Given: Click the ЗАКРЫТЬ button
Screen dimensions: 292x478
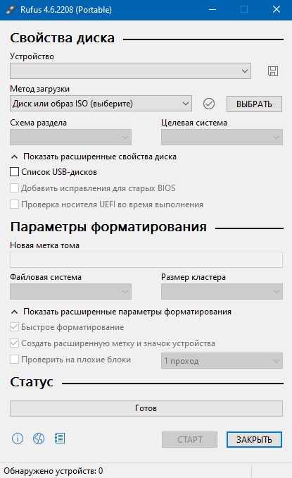Looking at the screenshot, I should [254, 440].
